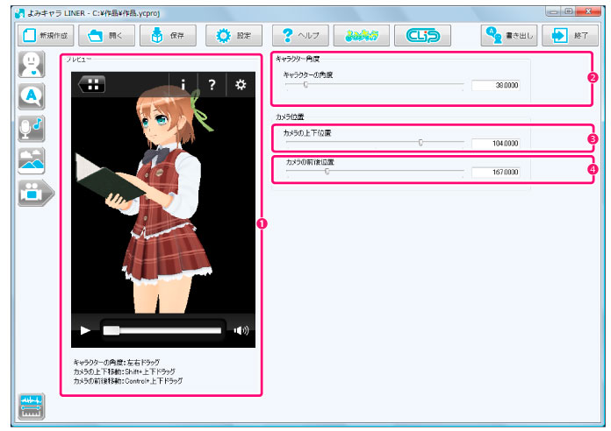Select the background image sidebar icon
611x431 pixels.
(32, 160)
